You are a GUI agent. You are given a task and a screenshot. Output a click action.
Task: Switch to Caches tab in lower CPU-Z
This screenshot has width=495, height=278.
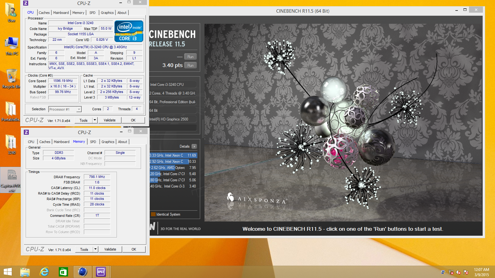click(x=45, y=142)
